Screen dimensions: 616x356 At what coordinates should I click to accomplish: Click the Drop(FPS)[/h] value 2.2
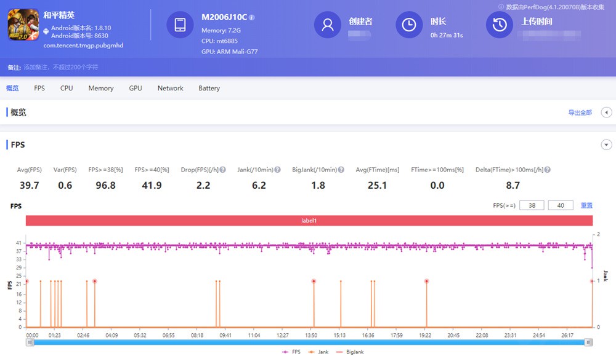tap(203, 186)
